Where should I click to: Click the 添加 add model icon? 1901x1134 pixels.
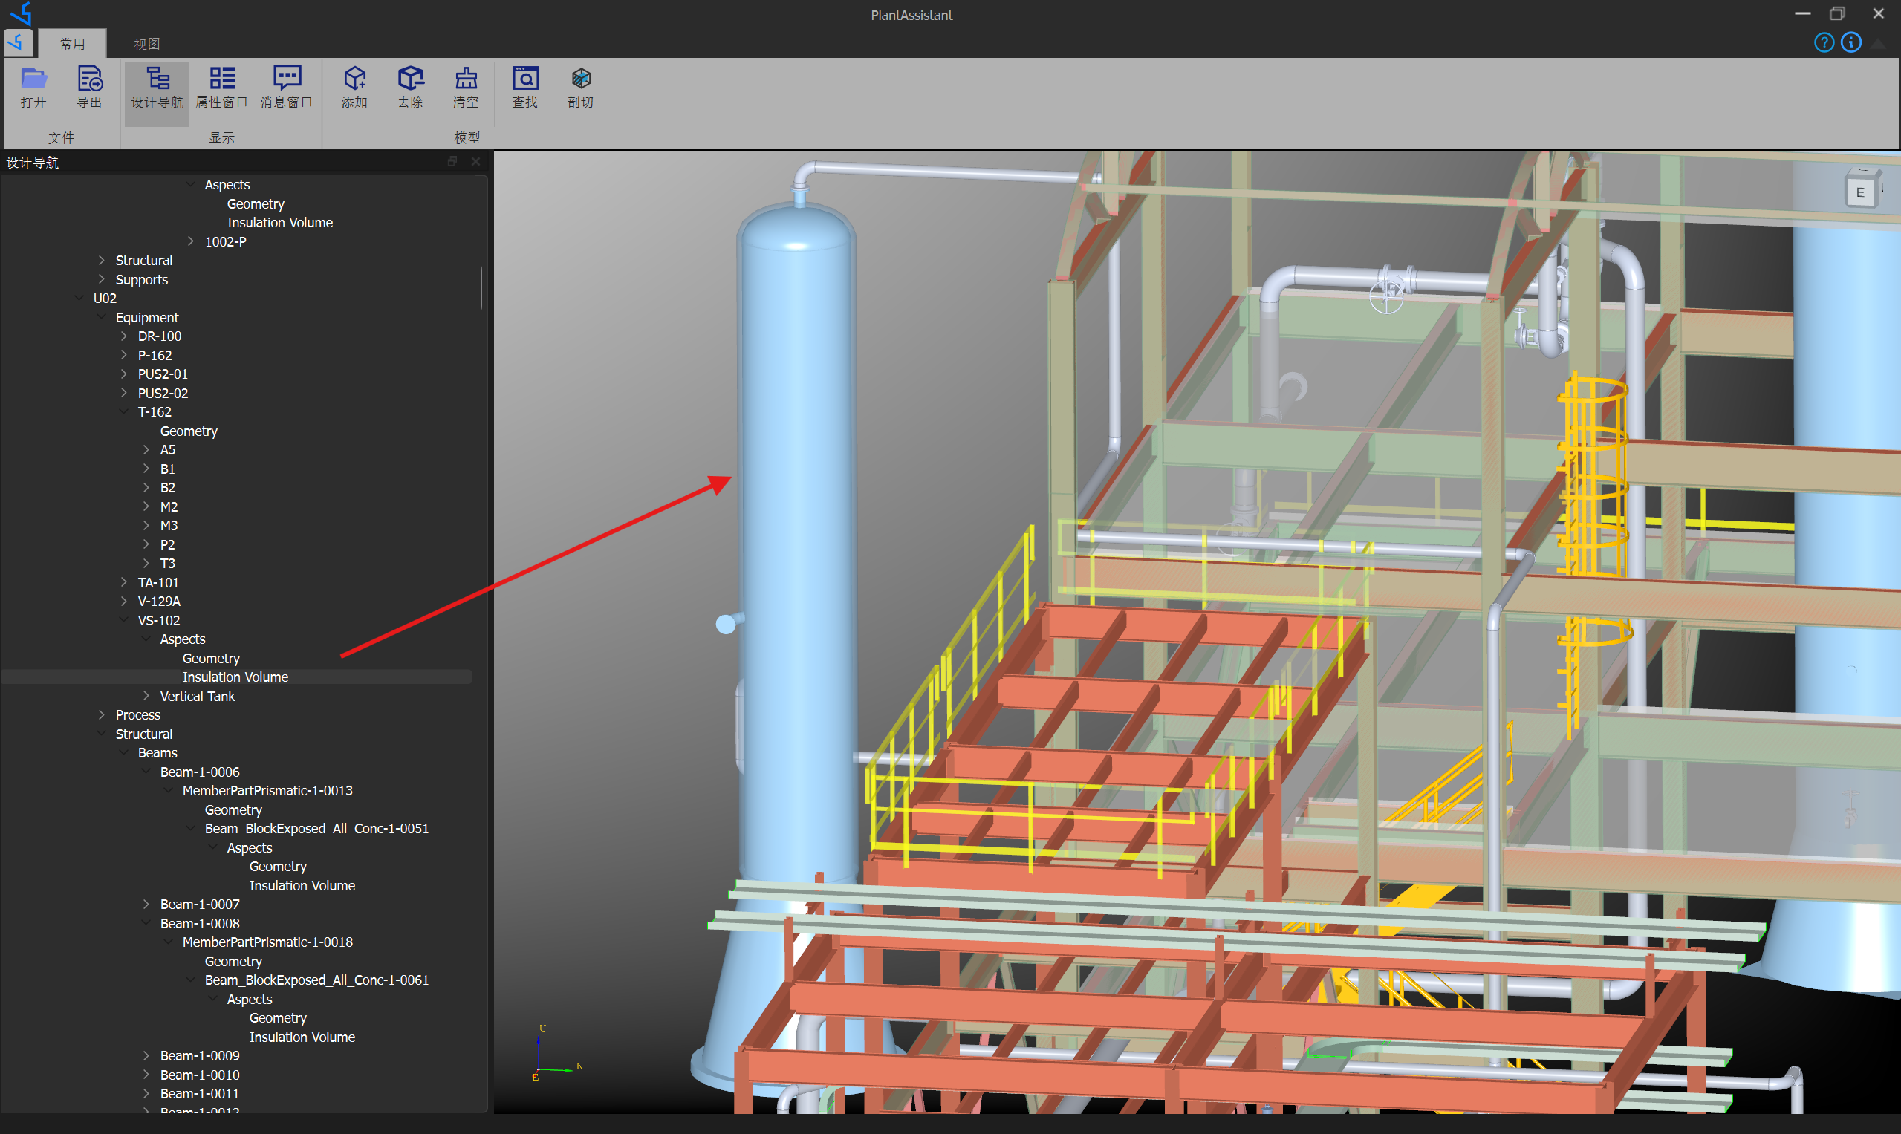pyautogui.click(x=354, y=88)
